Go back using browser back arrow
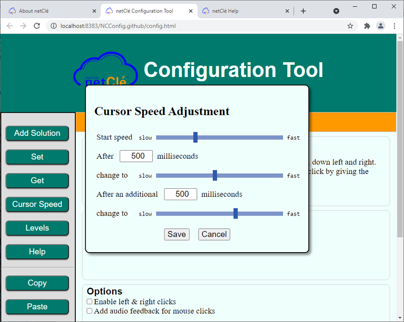The image size is (404, 322). click(10, 26)
